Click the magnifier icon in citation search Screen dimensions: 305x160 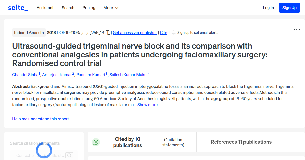pos(69,155)
